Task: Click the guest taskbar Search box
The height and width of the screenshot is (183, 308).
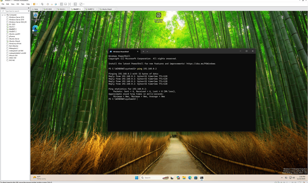Action: tap(155, 178)
